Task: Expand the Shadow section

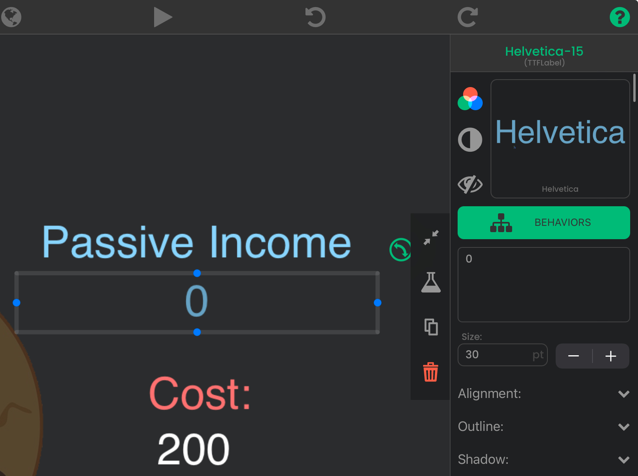Action: click(544, 460)
